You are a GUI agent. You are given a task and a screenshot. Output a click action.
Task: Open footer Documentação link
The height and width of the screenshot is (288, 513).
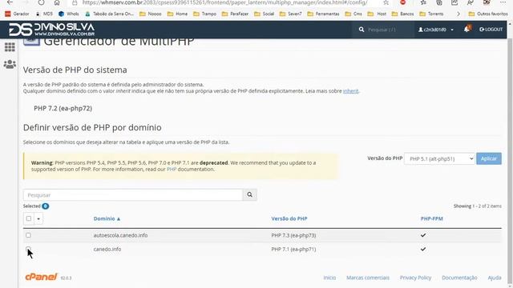click(459, 278)
